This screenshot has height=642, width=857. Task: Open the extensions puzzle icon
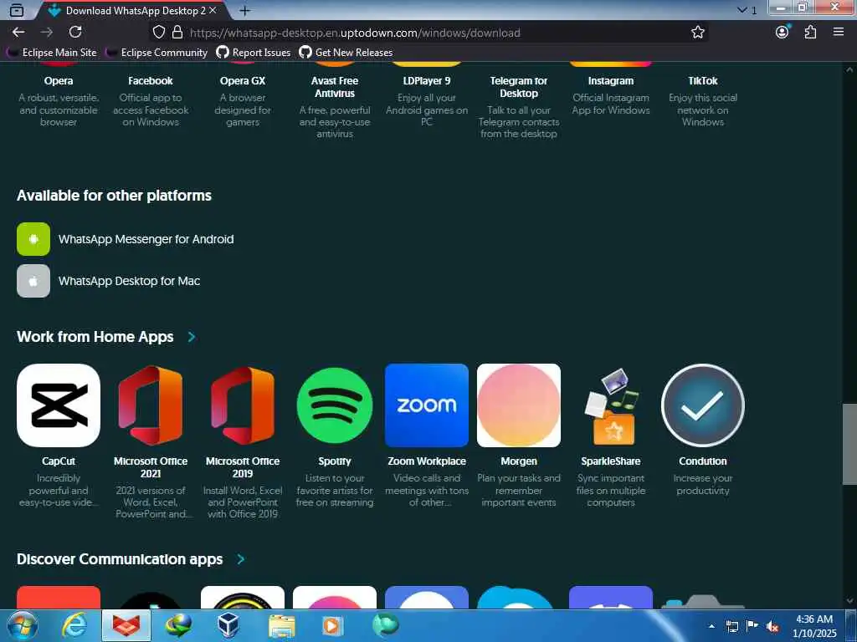810,33
